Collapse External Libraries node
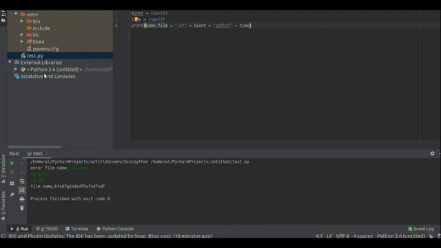This screenshot has width=441, height=248. click(x=10, y=62)
